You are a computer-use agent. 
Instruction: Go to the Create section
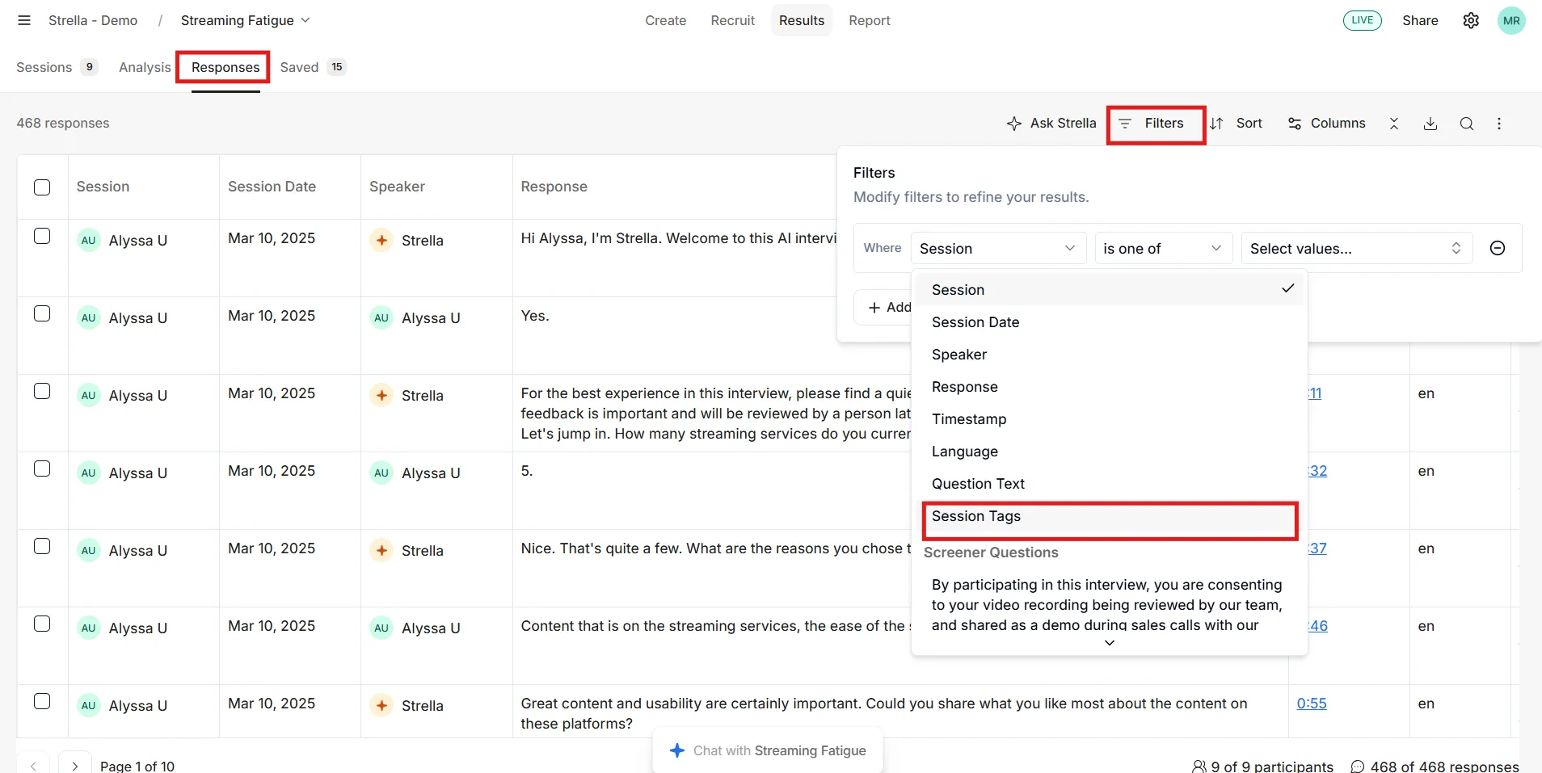[x=665, y=20]
